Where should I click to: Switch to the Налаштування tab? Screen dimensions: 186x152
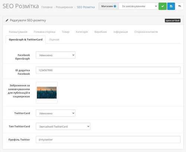click(18, 32)
